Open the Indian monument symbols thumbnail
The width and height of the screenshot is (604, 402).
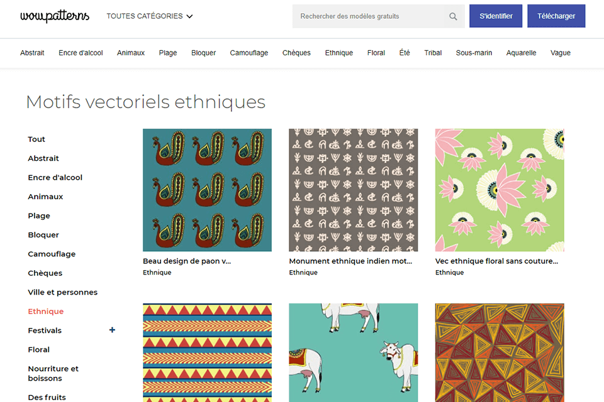[353, 190]
